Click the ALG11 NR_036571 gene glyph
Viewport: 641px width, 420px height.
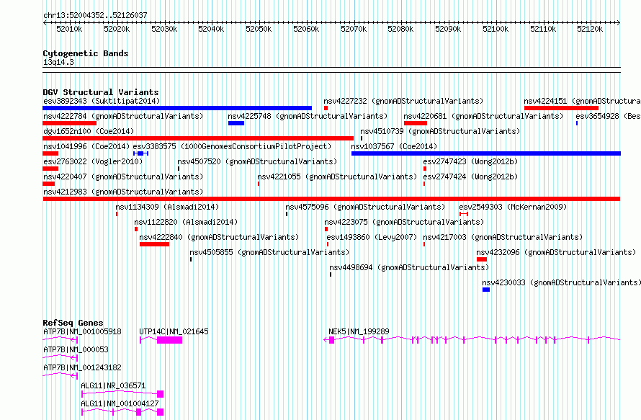(122, 394)
